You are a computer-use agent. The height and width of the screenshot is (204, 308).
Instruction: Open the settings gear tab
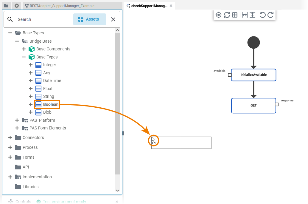(16, 6)
